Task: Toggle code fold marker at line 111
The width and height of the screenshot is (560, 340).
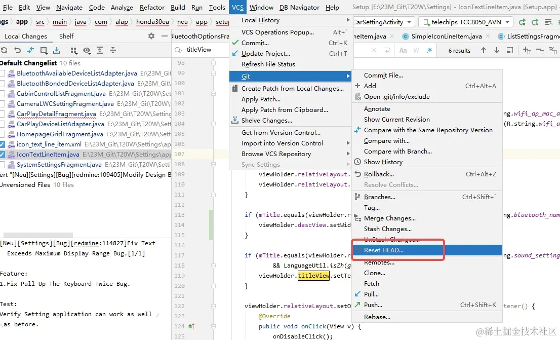Action: pos(213,195)
